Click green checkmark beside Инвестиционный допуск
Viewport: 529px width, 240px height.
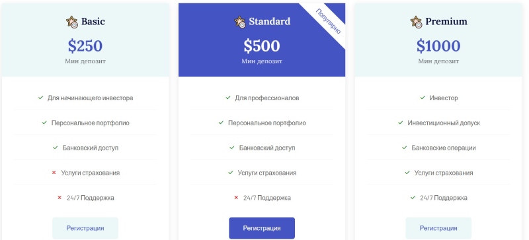(401, 123)
